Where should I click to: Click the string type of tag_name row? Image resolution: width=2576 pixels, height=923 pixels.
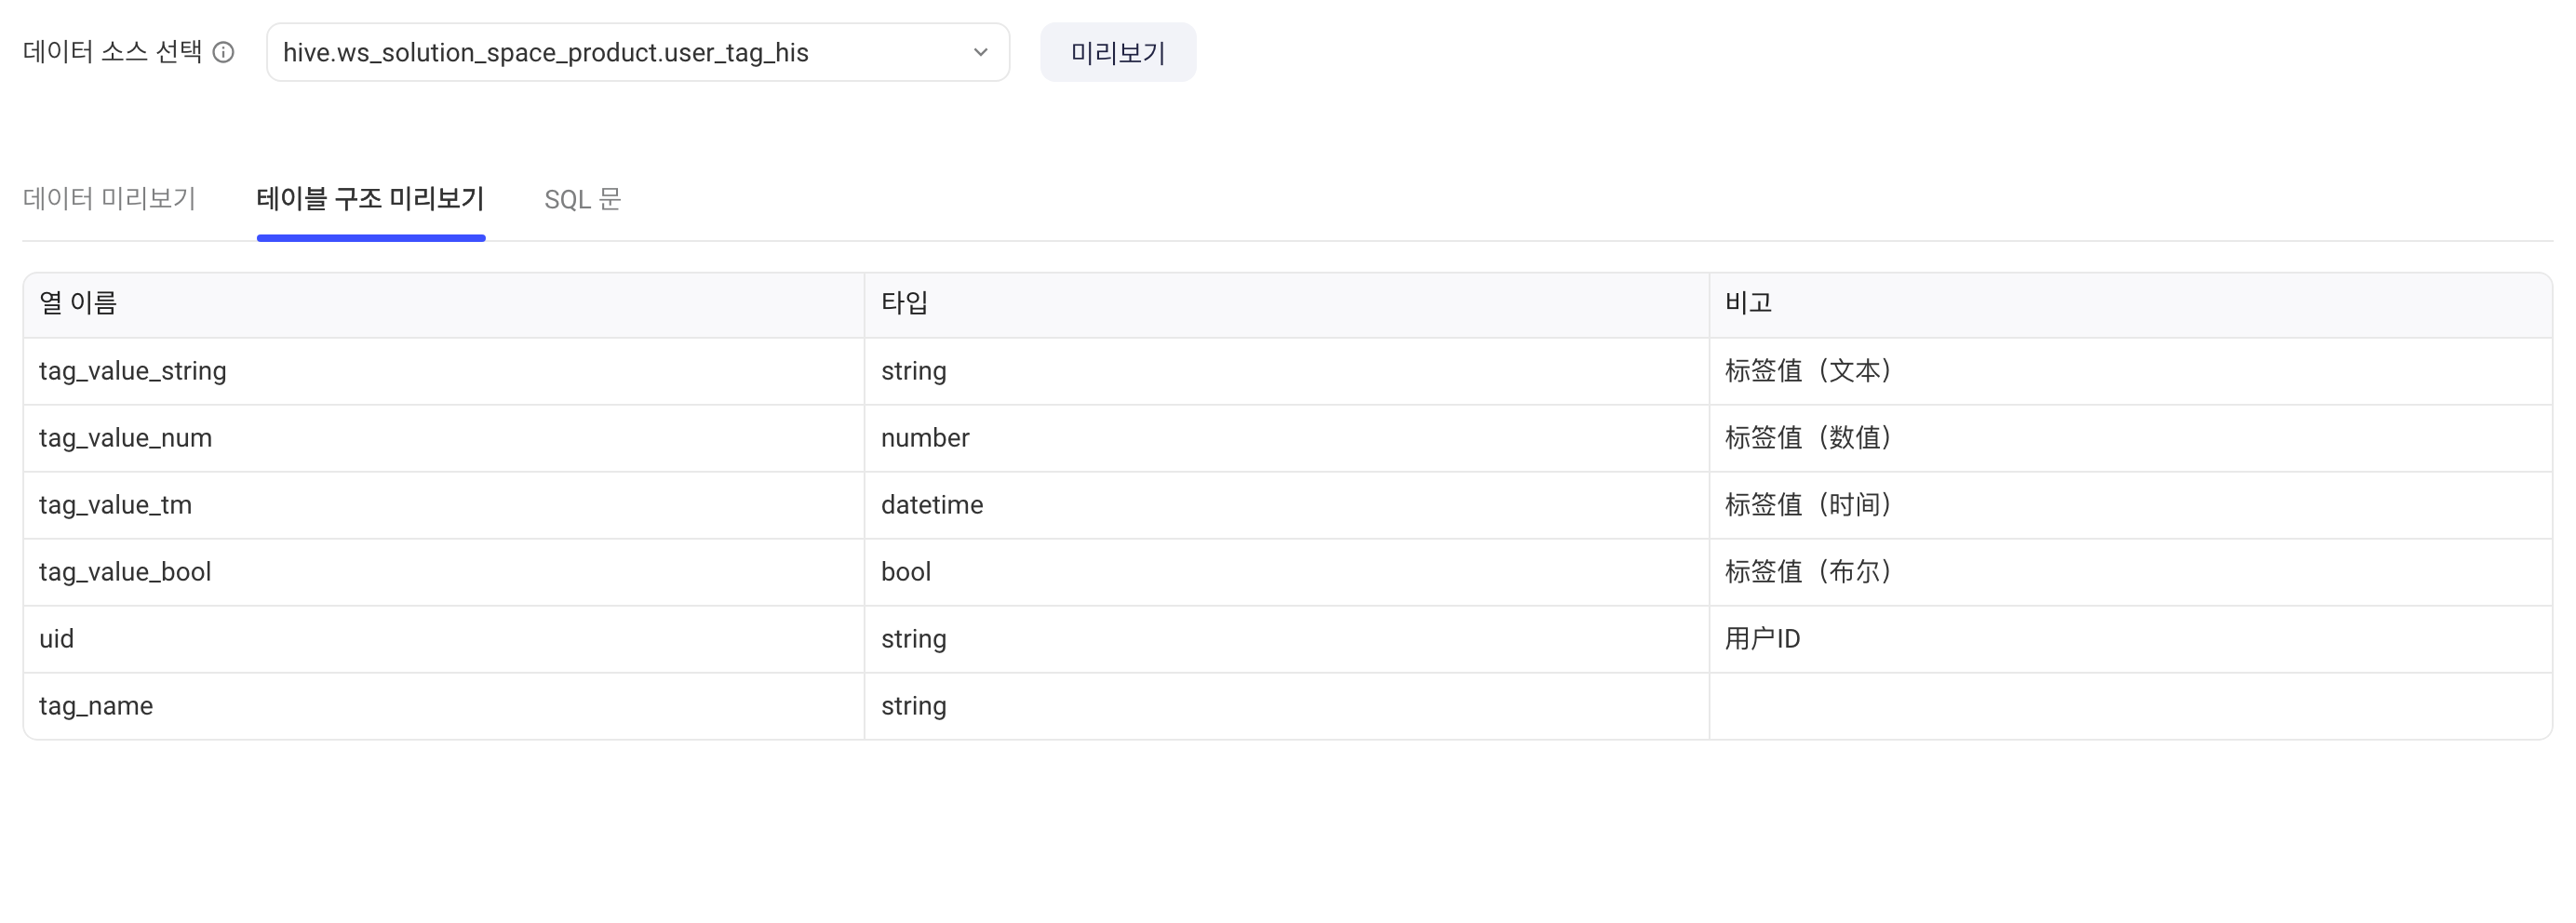pos(1286,706)
